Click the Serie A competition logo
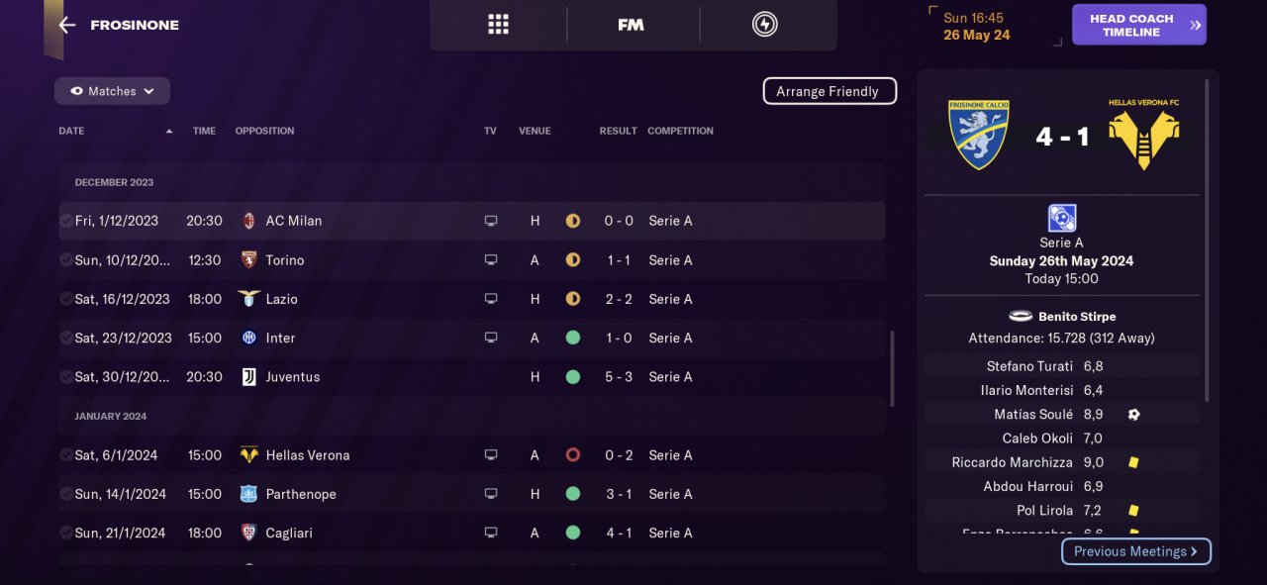Viewport: 1267px width, 585px height. pos(1061,218)
